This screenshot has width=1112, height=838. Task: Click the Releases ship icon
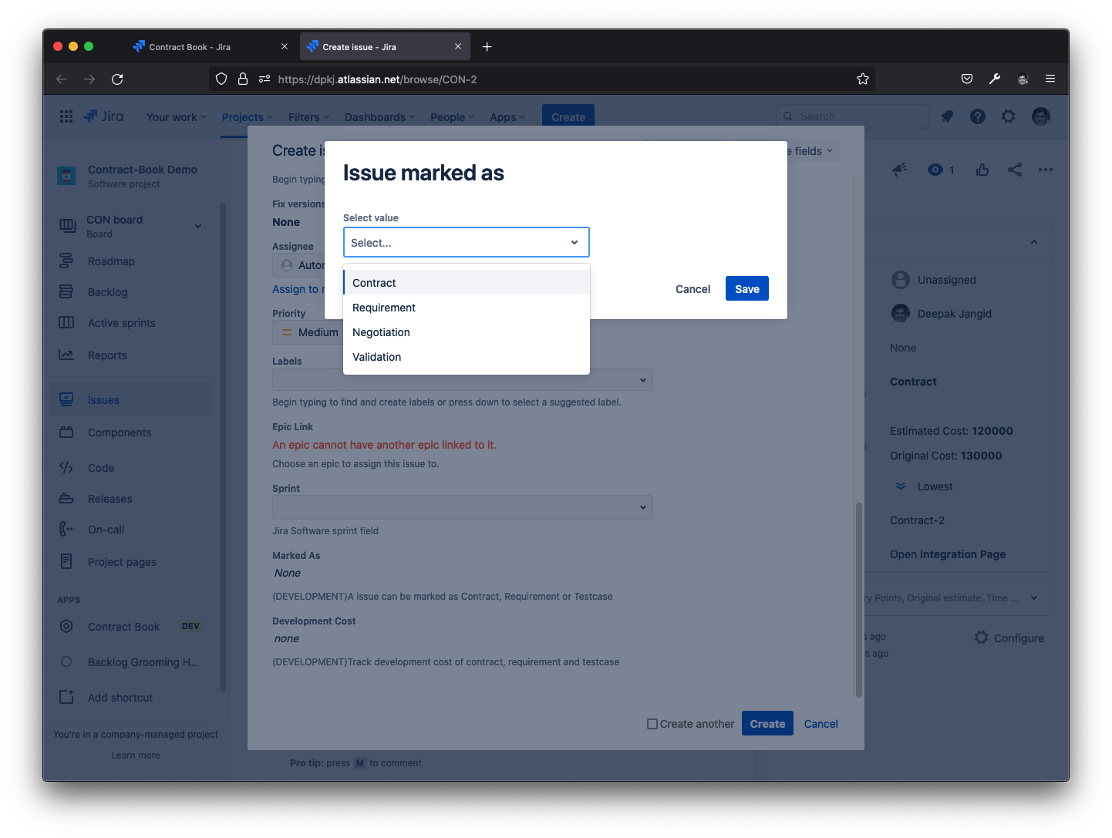click(66, 499)
